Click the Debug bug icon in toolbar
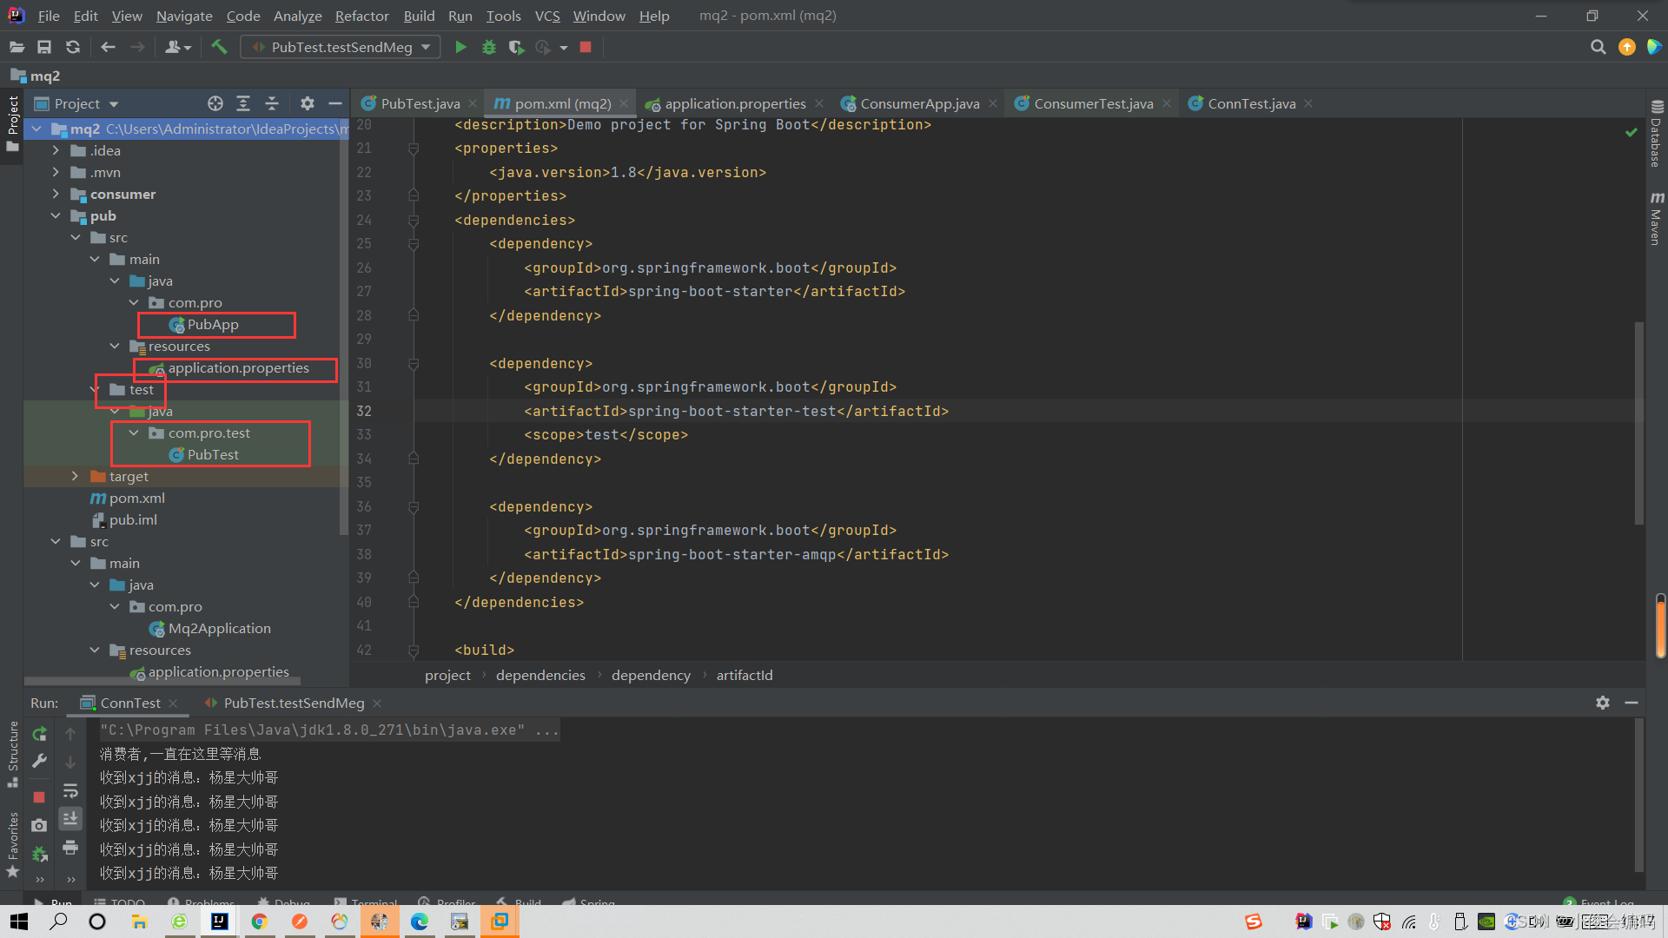 [x=489, y=47]
